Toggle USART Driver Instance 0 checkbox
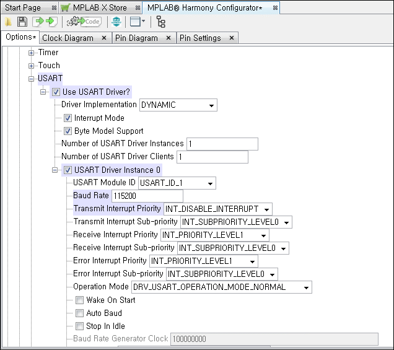Screen dimensions: 394x350 tap(68, 170)
